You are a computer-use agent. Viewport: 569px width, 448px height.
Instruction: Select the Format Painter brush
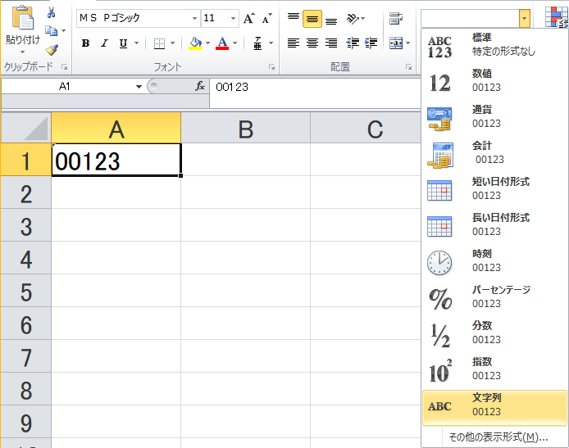pos(52,49)
